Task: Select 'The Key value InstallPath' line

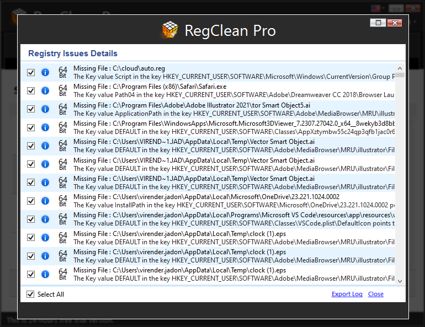Action: (x=234, y=205)
